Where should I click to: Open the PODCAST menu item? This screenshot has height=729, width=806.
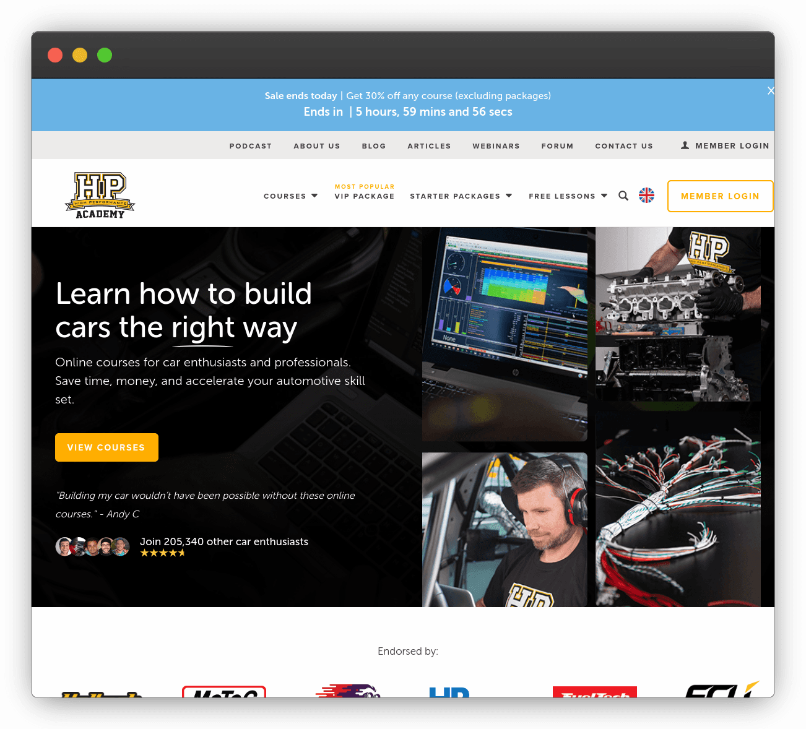(250, 145)
